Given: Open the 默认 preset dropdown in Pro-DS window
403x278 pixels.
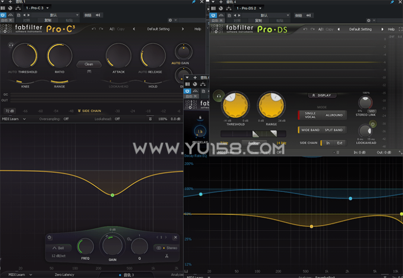Looking at the screenshot, I should (x=266, y=15).
